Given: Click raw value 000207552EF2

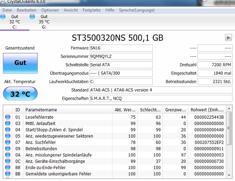Looking at the screenshot, I should pyautogui.click(x=209, y=142).
